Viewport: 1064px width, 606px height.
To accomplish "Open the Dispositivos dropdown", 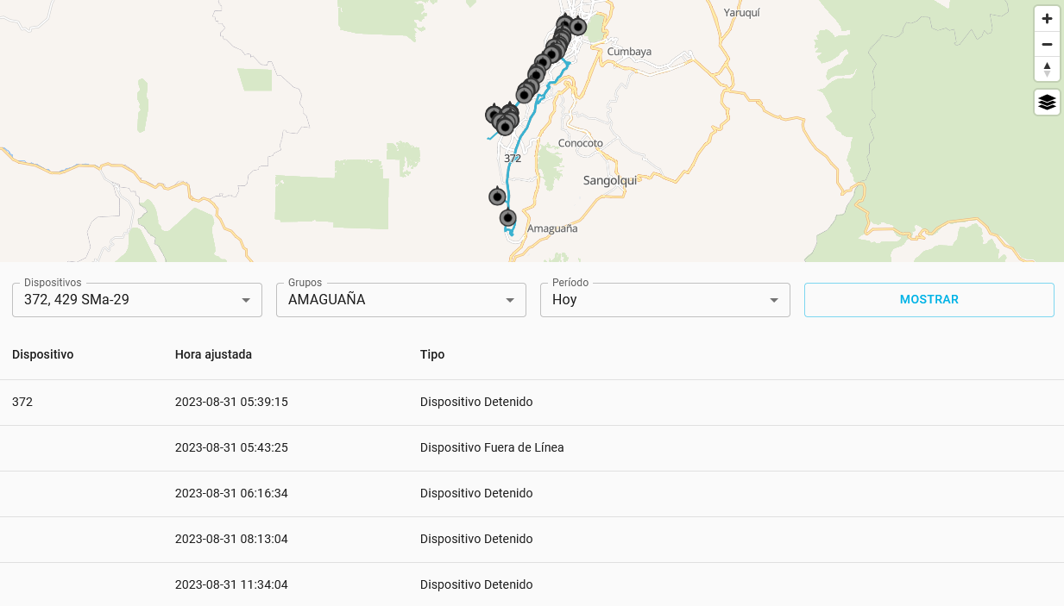I will point(137,300).
